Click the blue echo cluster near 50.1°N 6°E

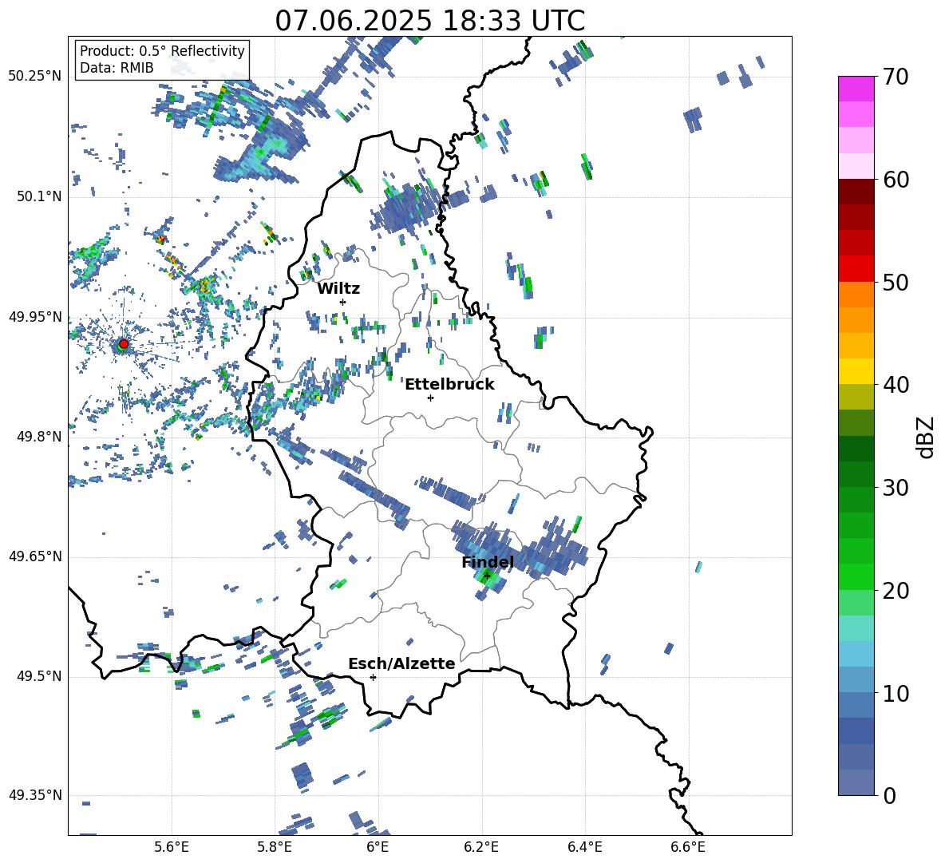[405, 210]
